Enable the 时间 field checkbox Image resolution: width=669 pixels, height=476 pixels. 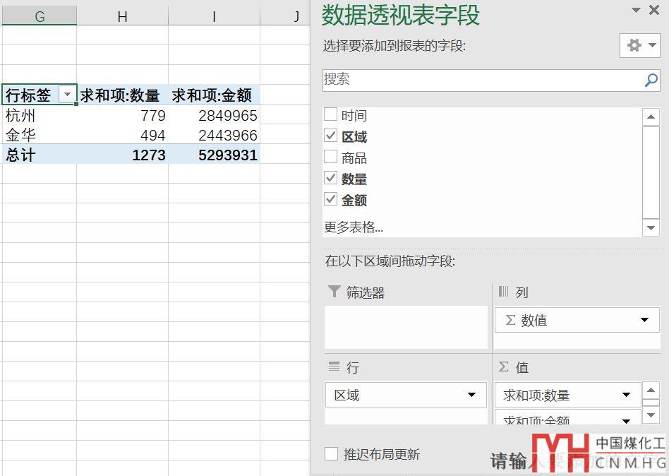pos(330,115)
